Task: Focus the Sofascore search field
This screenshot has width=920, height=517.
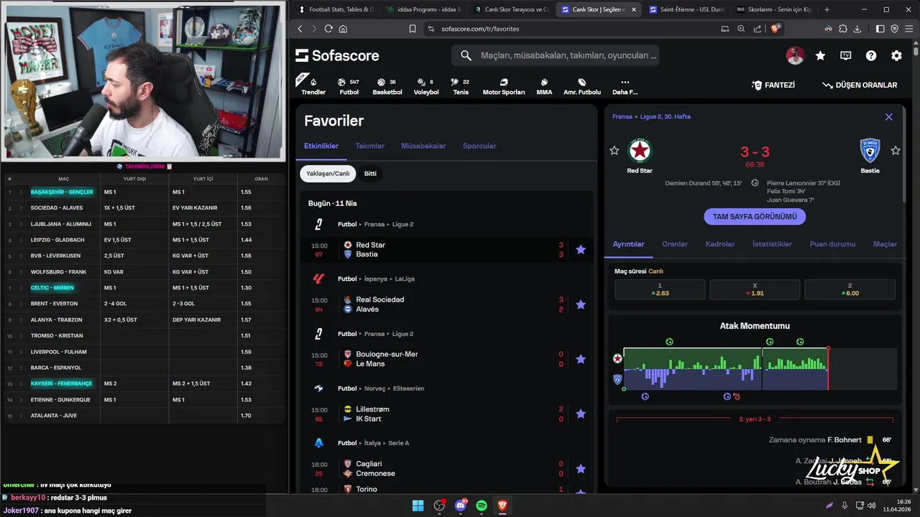Action: 556,55
